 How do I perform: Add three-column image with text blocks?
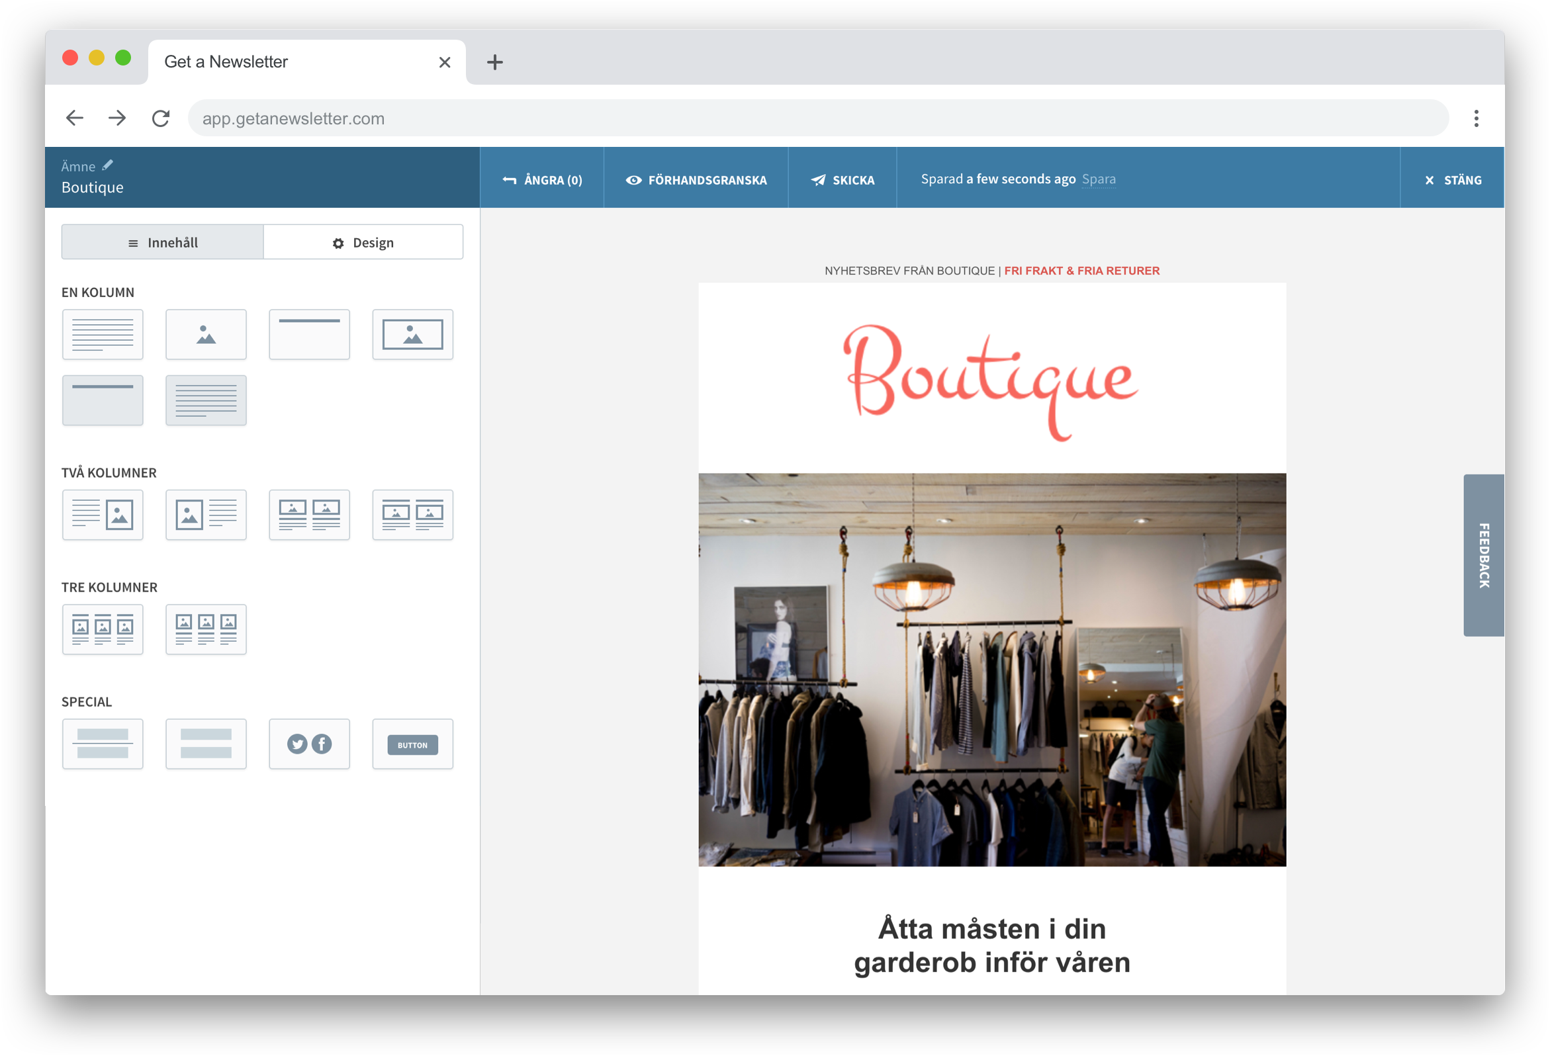(x=206, y=629)
